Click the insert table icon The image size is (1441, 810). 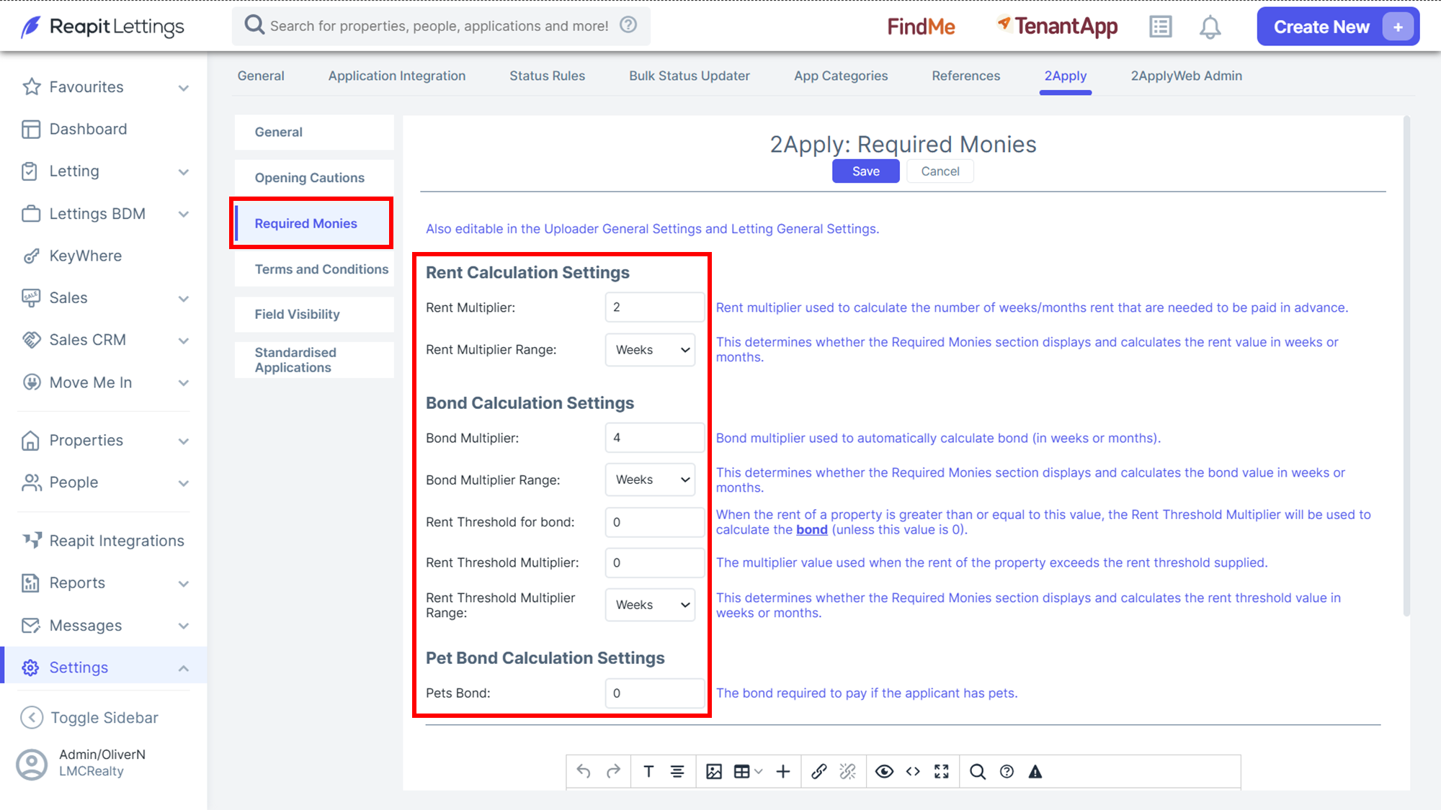pyautogui.click(x=741, y=772)
